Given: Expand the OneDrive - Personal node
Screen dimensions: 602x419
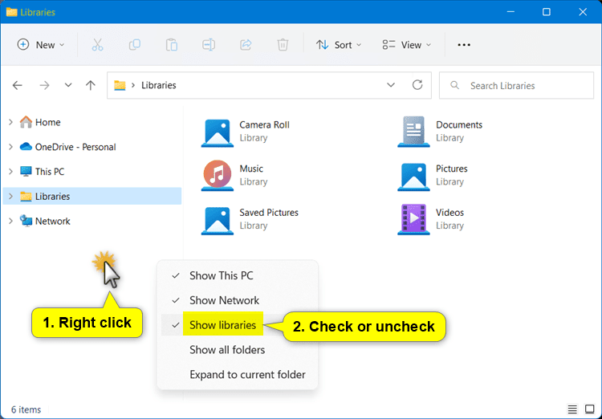Looking at the screenshot, I should point(10,147).
